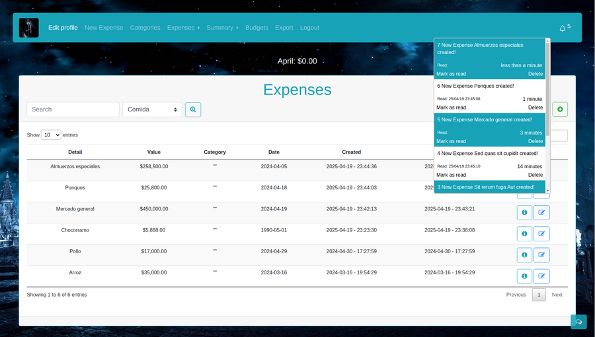Open the Categories menu item
Screen dimensions: 595x337
pos(145,28)
